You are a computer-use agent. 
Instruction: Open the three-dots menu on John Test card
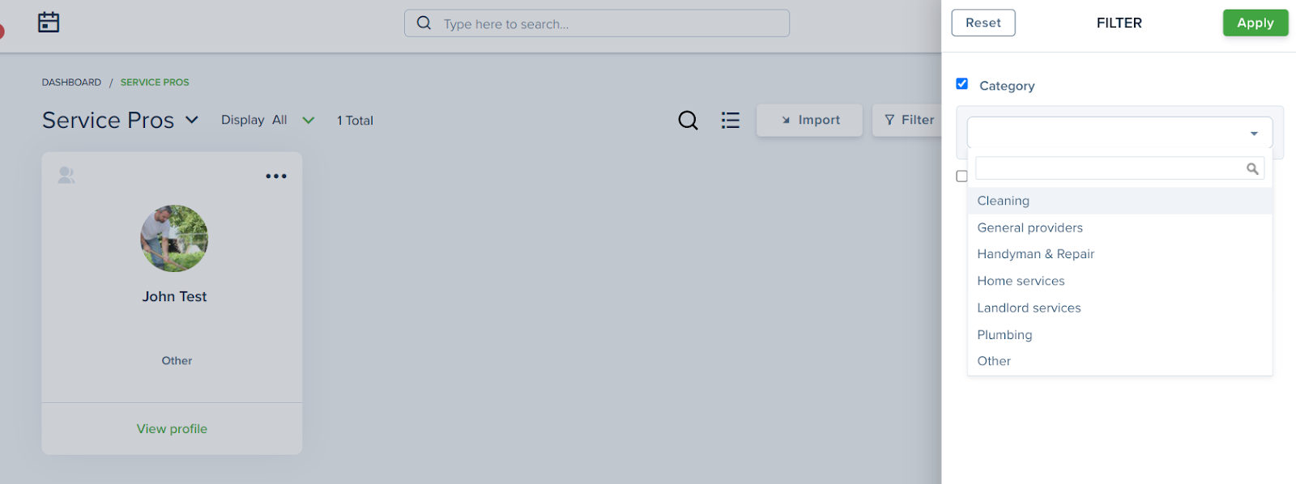[x=276, y=176]
